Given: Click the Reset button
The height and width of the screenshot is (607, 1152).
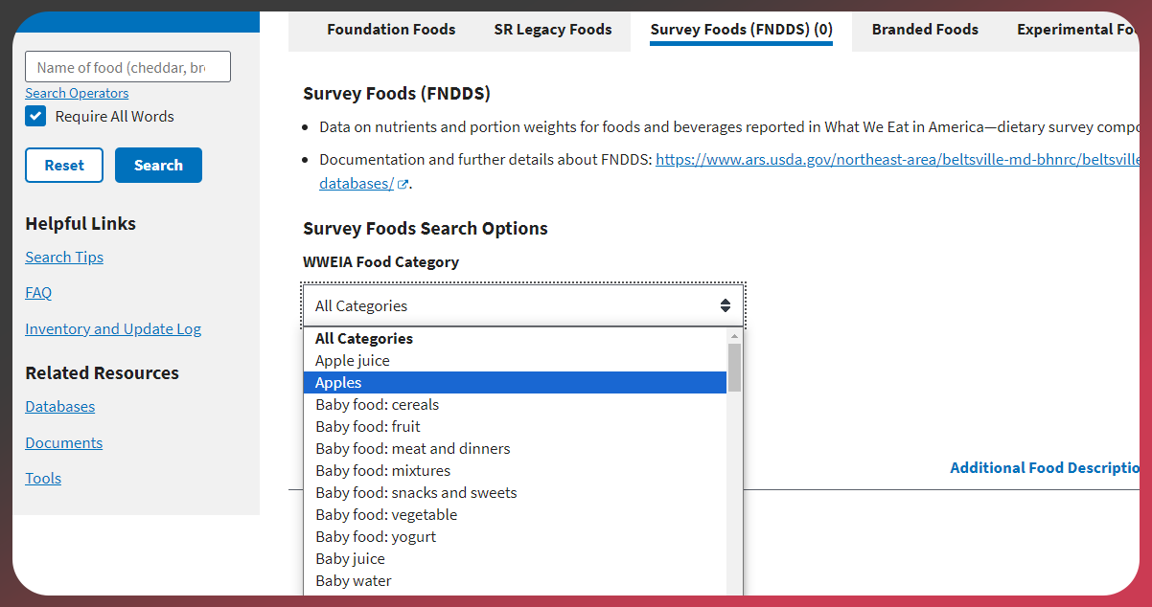Looking at the screenshot, I should [64, 165].
